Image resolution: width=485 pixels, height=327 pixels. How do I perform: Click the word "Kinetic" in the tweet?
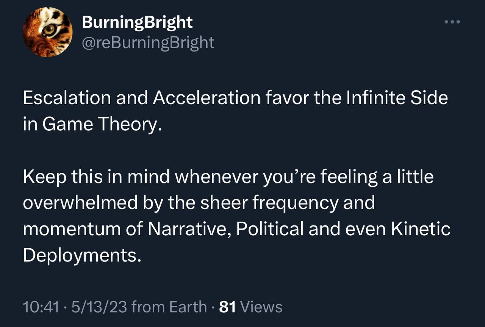pos(421,230)
